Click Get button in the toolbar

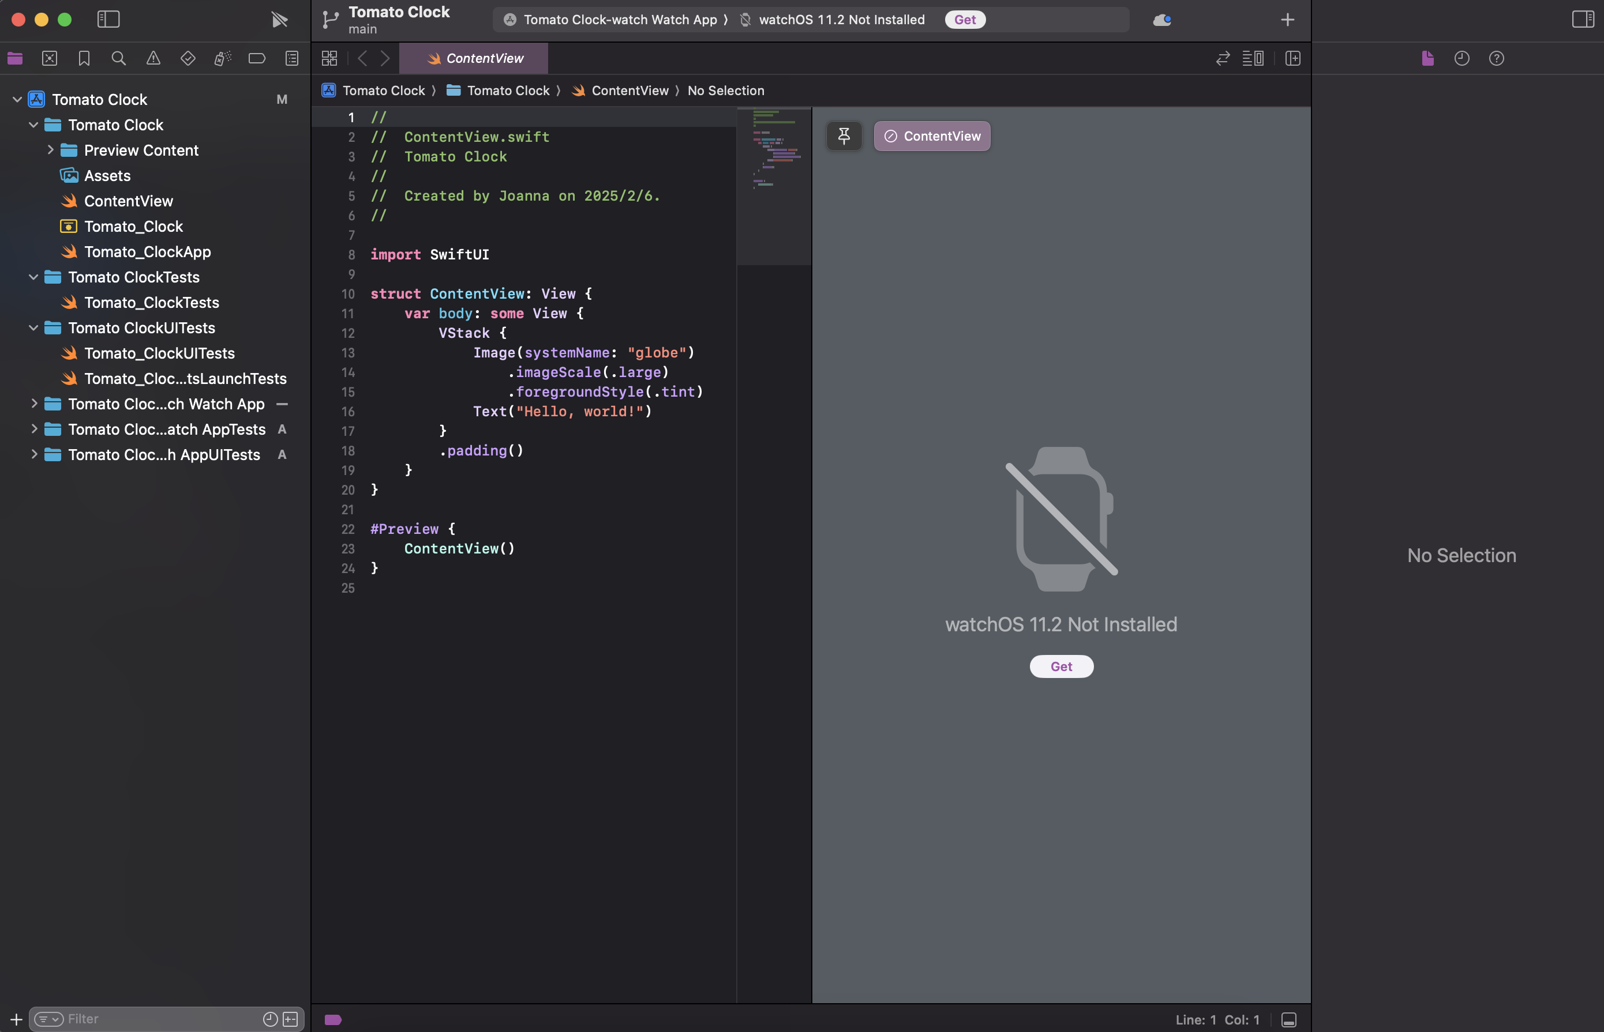965,20
